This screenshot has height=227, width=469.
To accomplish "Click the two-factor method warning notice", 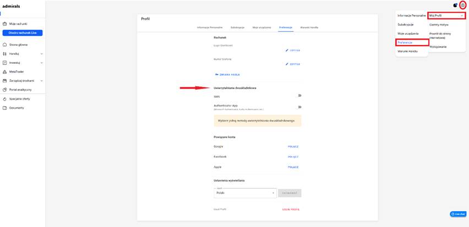I will (258, 121).
